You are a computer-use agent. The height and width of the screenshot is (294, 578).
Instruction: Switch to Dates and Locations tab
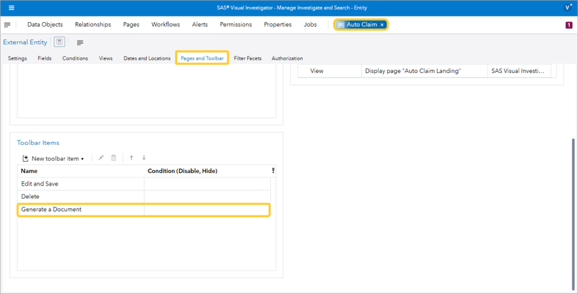click(147, 59)
